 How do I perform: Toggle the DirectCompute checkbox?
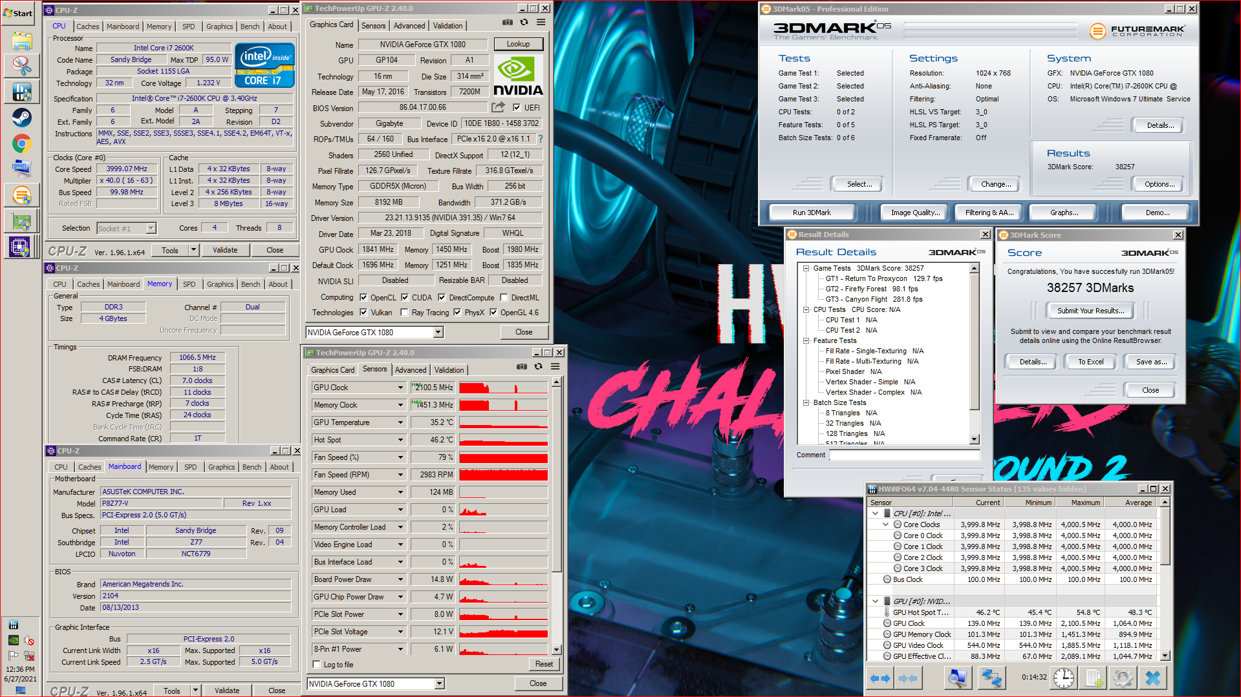(x=442, y=298)
